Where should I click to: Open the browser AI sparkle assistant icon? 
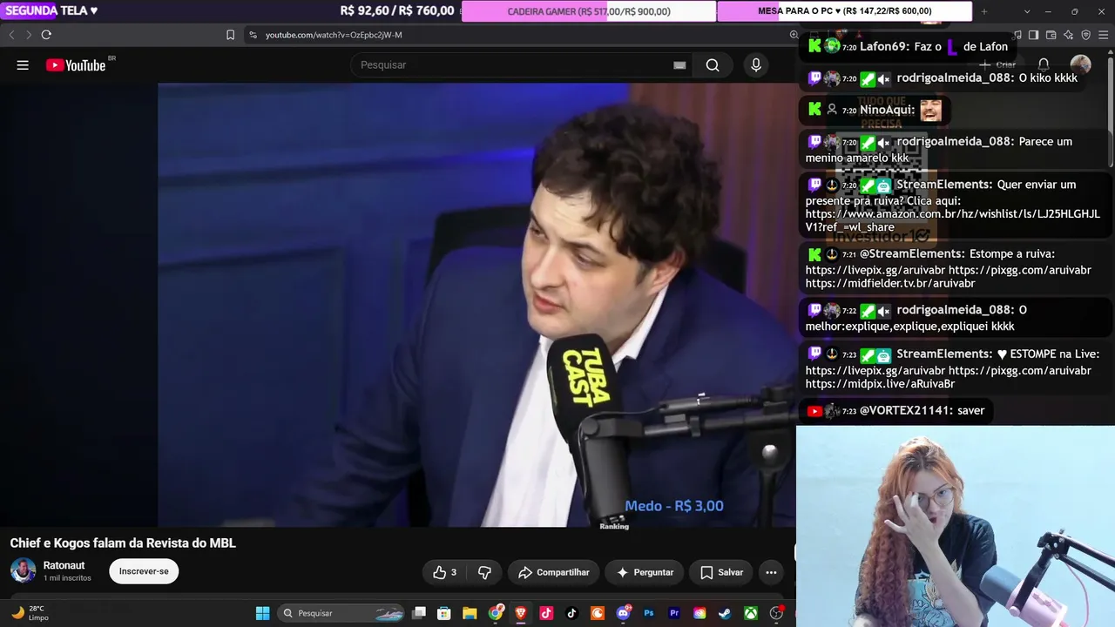tap(1068, 35)
